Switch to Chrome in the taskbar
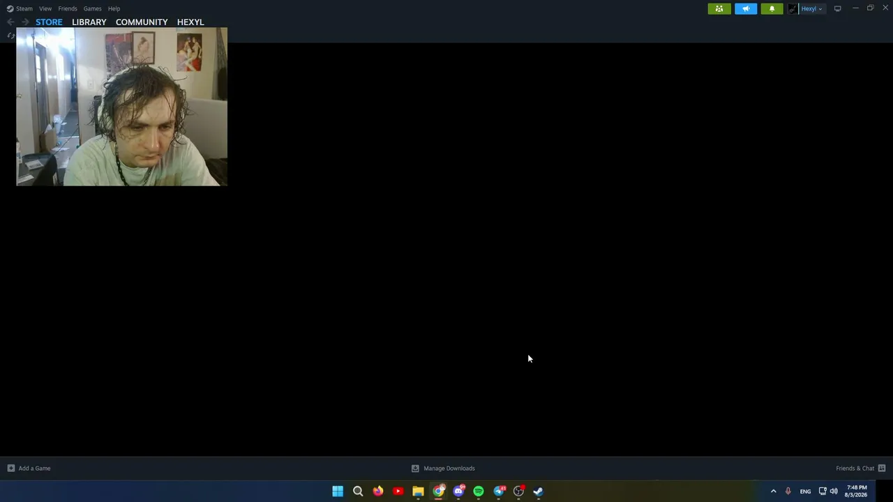893x502 pixels. [438, 492]
